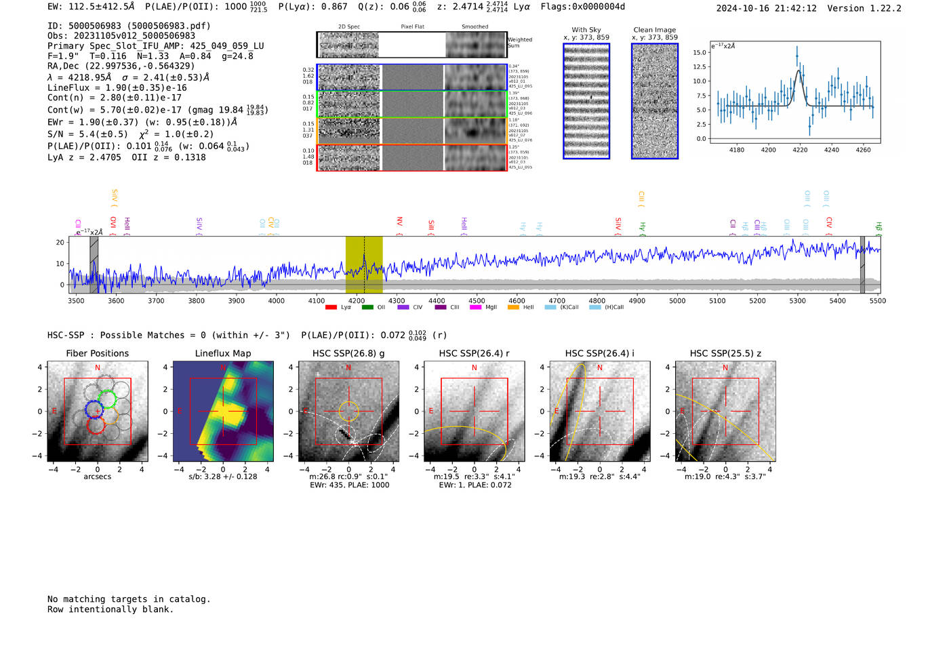
Task: Click the 'm:19.0 re:4.3" s:3.7"' caption
Action: [x=725, y=477]
